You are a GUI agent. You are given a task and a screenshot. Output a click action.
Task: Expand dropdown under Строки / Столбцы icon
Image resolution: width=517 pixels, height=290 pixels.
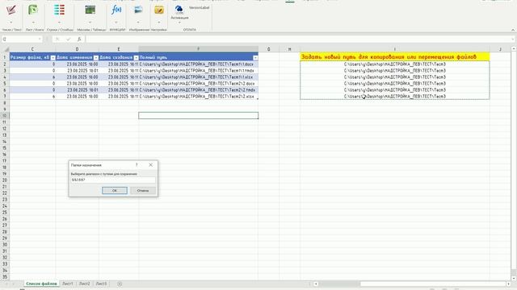(x=59, y=23)
